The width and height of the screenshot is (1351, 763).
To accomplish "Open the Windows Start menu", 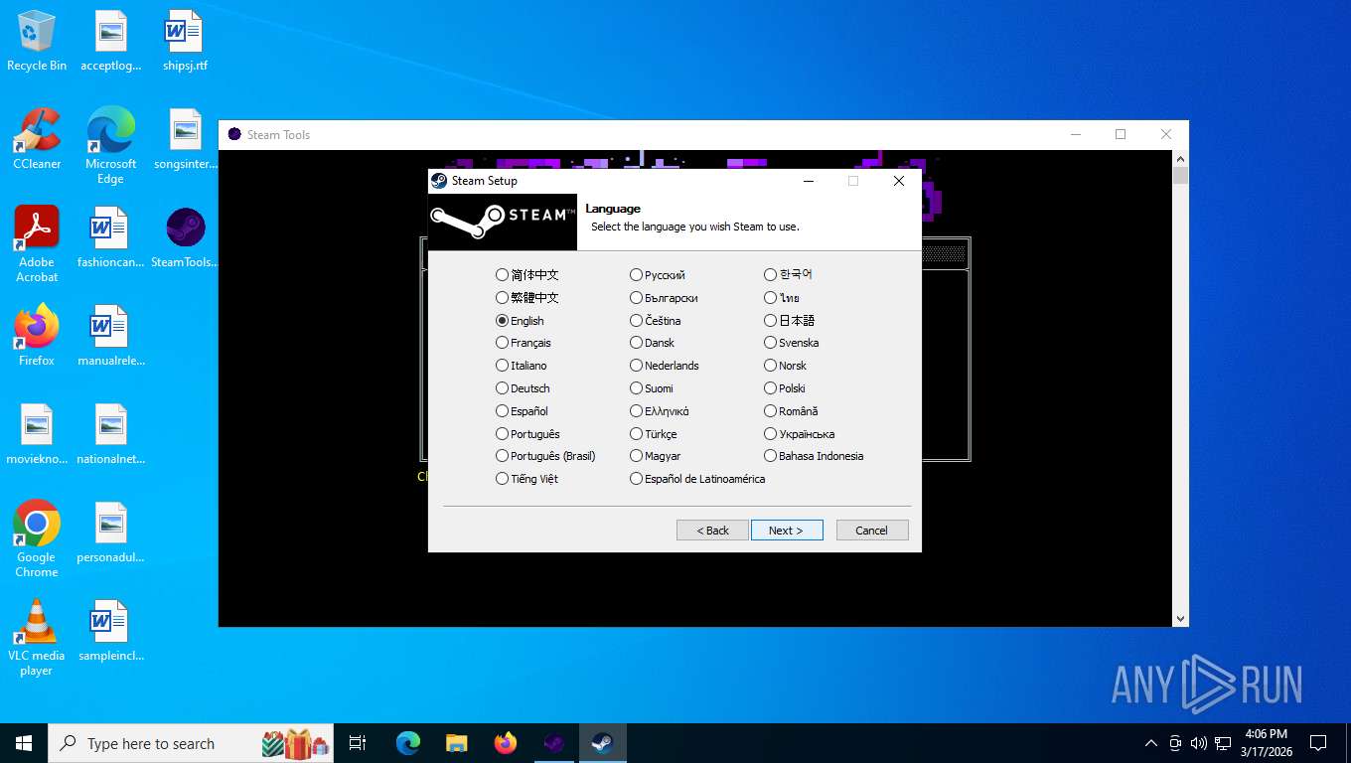I will (x=24, y=743).
